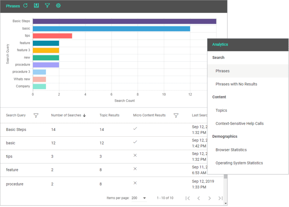Sort by Search Query column header
This screenshot has width=289, height=207.
tap(16, 115)
